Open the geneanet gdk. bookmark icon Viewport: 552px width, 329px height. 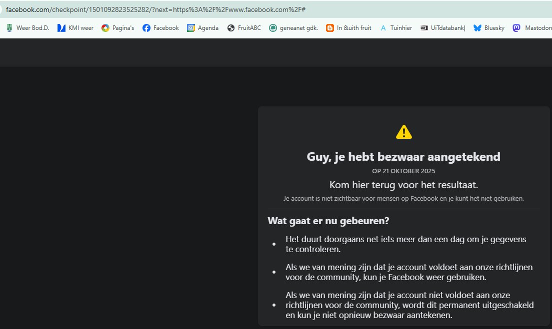pyautogui.click(x=273, y=28)
